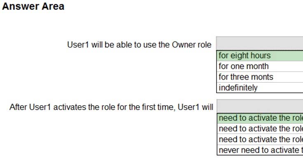This screenshot has width=303, height=159.
Task: Click the words "Owner role" in the first statement
Action: coord(192,45)
